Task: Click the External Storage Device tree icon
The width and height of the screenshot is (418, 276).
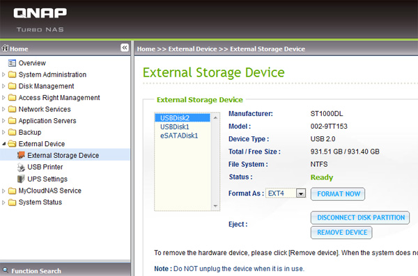Action: click(x=21, y=155)
